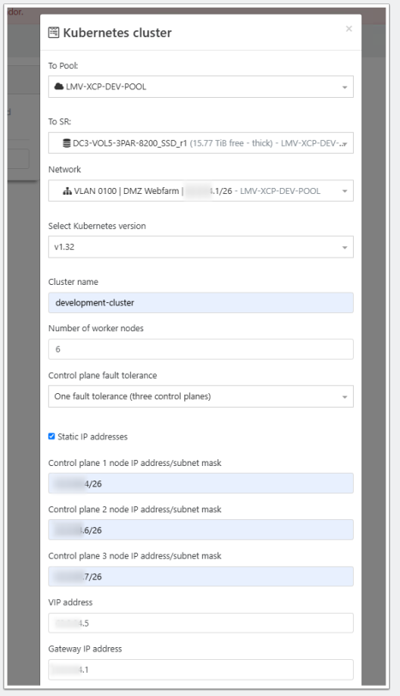Open the Network selection dropdown
Viewport: 400px width, 696px height.
(x=200, y=191)
